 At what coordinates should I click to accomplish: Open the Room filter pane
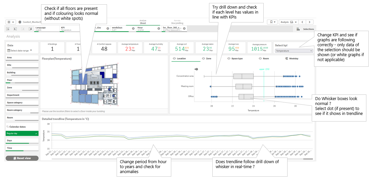22,118
